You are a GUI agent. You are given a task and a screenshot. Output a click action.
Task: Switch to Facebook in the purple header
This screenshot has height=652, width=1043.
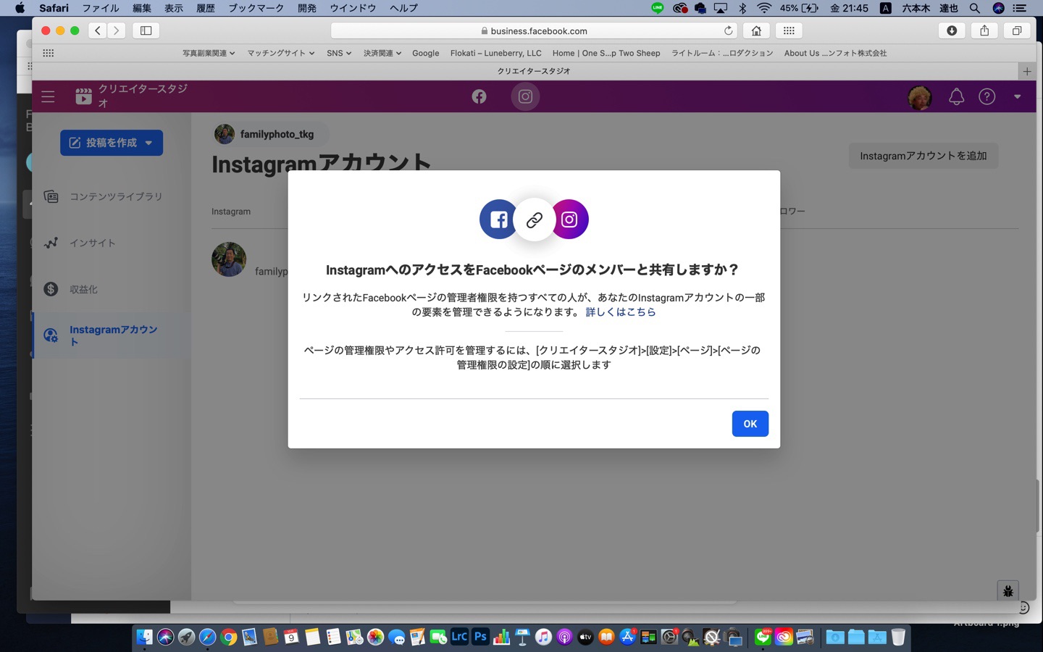pyautogui.click(x=479, y=96)
